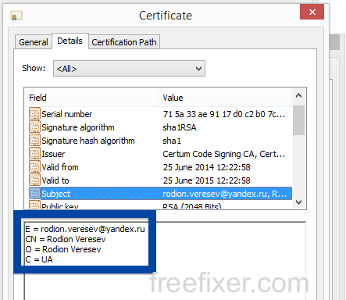Click the rodion.veresev@yandex.ru Subject value
Screen dimensions: 346x300
coord(225,194)
